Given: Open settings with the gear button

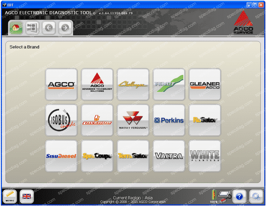Looking at the screenshot, I should click(x=256, y=196).
